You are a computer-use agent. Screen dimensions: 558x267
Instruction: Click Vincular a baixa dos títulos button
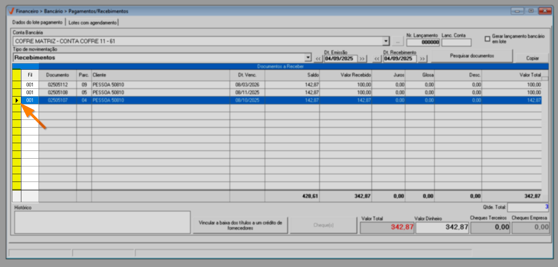(240, 225)
